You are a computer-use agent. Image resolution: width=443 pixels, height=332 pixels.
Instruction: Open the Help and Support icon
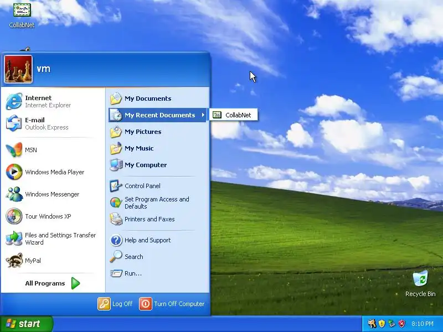pos(116,240)
